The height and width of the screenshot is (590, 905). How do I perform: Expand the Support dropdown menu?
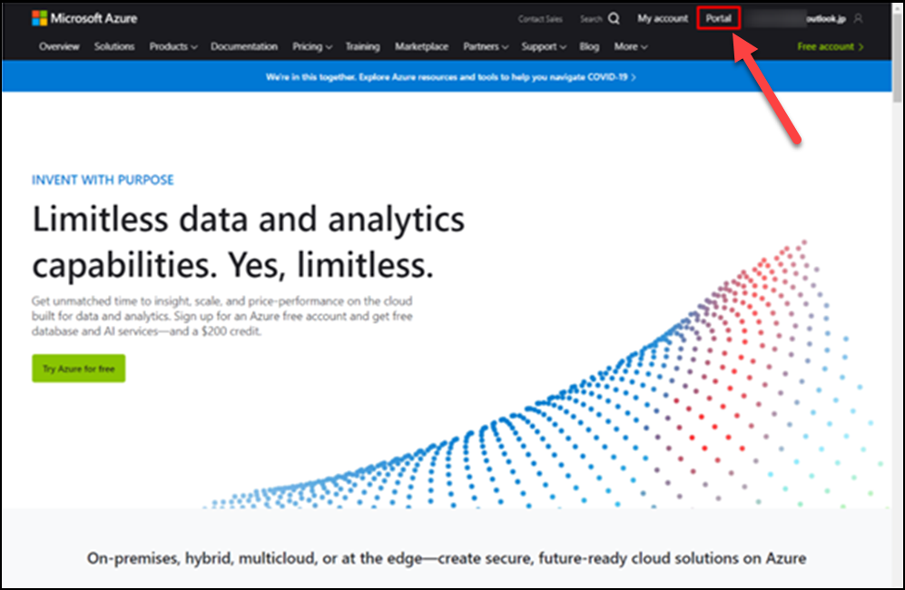click(544, 47)
